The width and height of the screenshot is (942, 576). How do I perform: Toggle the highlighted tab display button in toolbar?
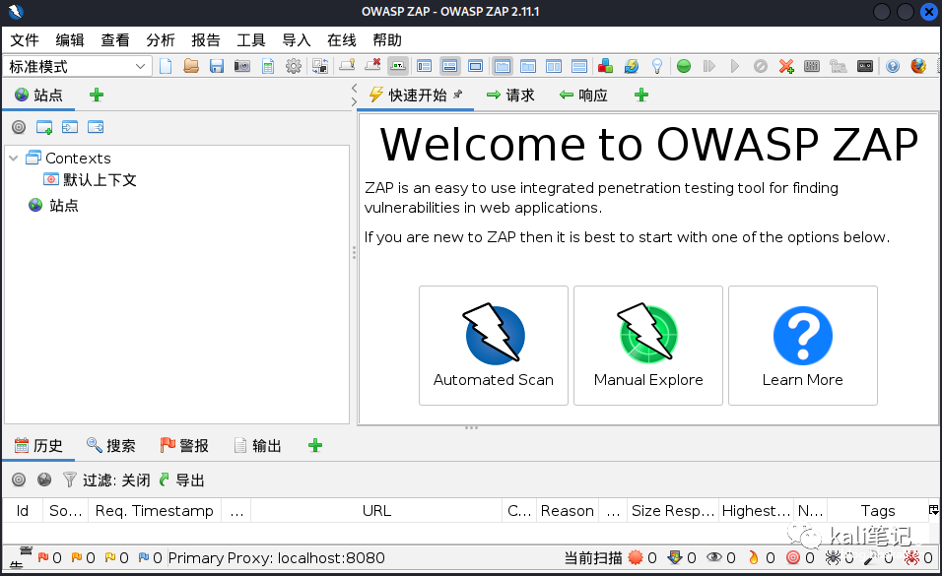point(398,66)
